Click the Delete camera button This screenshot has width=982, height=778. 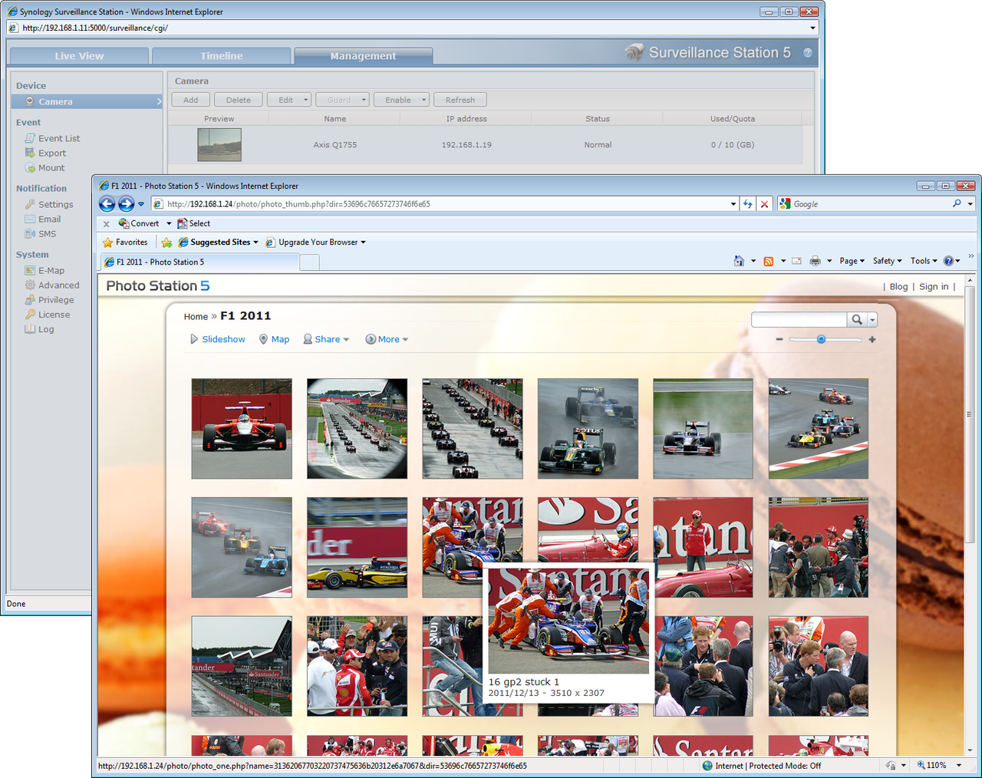[239, 100]
